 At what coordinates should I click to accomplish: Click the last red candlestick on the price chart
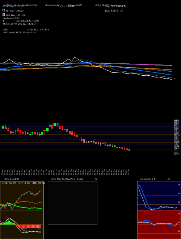129,150
